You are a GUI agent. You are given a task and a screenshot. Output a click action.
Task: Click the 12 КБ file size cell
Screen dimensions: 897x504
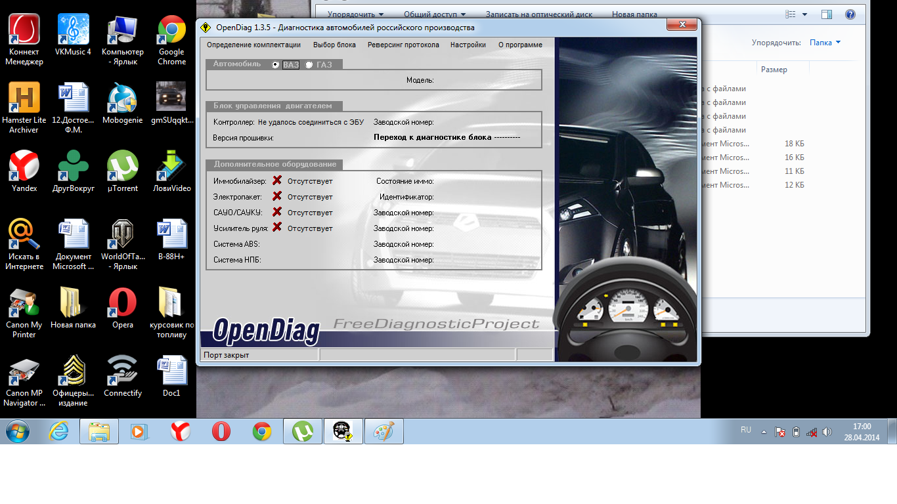794,185
